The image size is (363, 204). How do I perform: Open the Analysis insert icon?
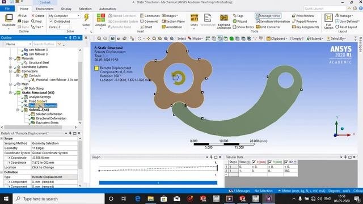[100, 18]
